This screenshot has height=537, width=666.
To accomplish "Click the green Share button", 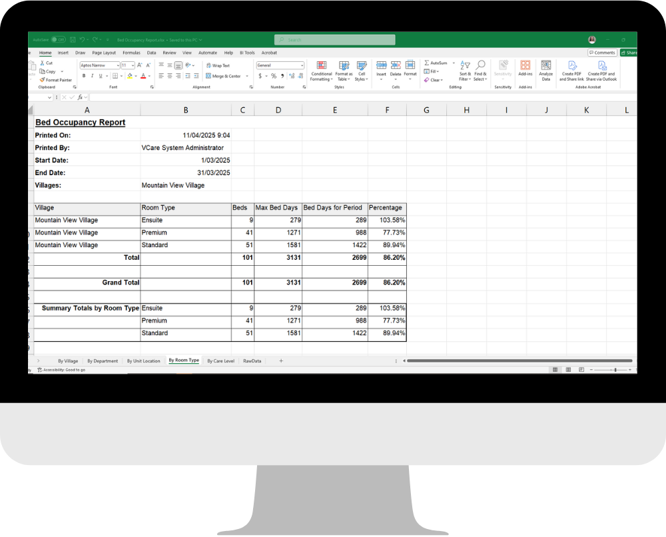I will pos(629,53).
